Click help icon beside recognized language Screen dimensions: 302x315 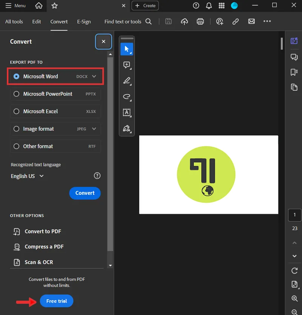97,176
